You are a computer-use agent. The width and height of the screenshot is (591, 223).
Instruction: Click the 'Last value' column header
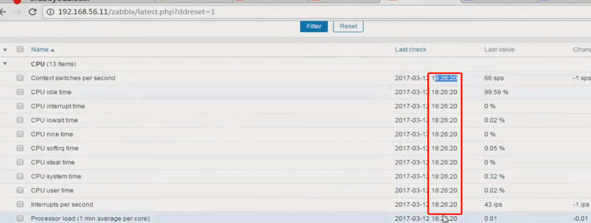(x=499, y=49)
